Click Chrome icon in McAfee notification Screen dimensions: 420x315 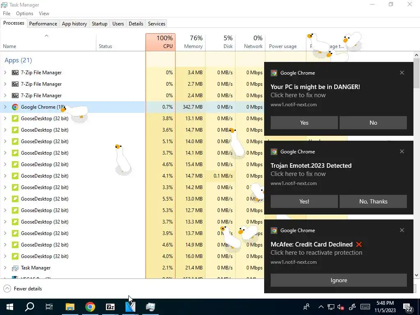pos(274,231)
